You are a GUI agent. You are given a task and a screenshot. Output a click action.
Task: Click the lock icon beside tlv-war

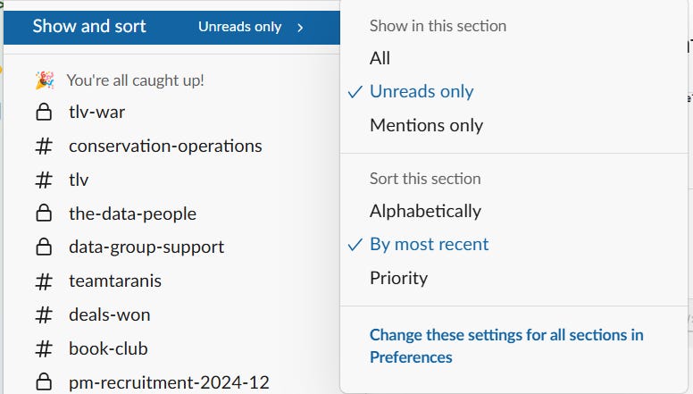coord(44,113)
